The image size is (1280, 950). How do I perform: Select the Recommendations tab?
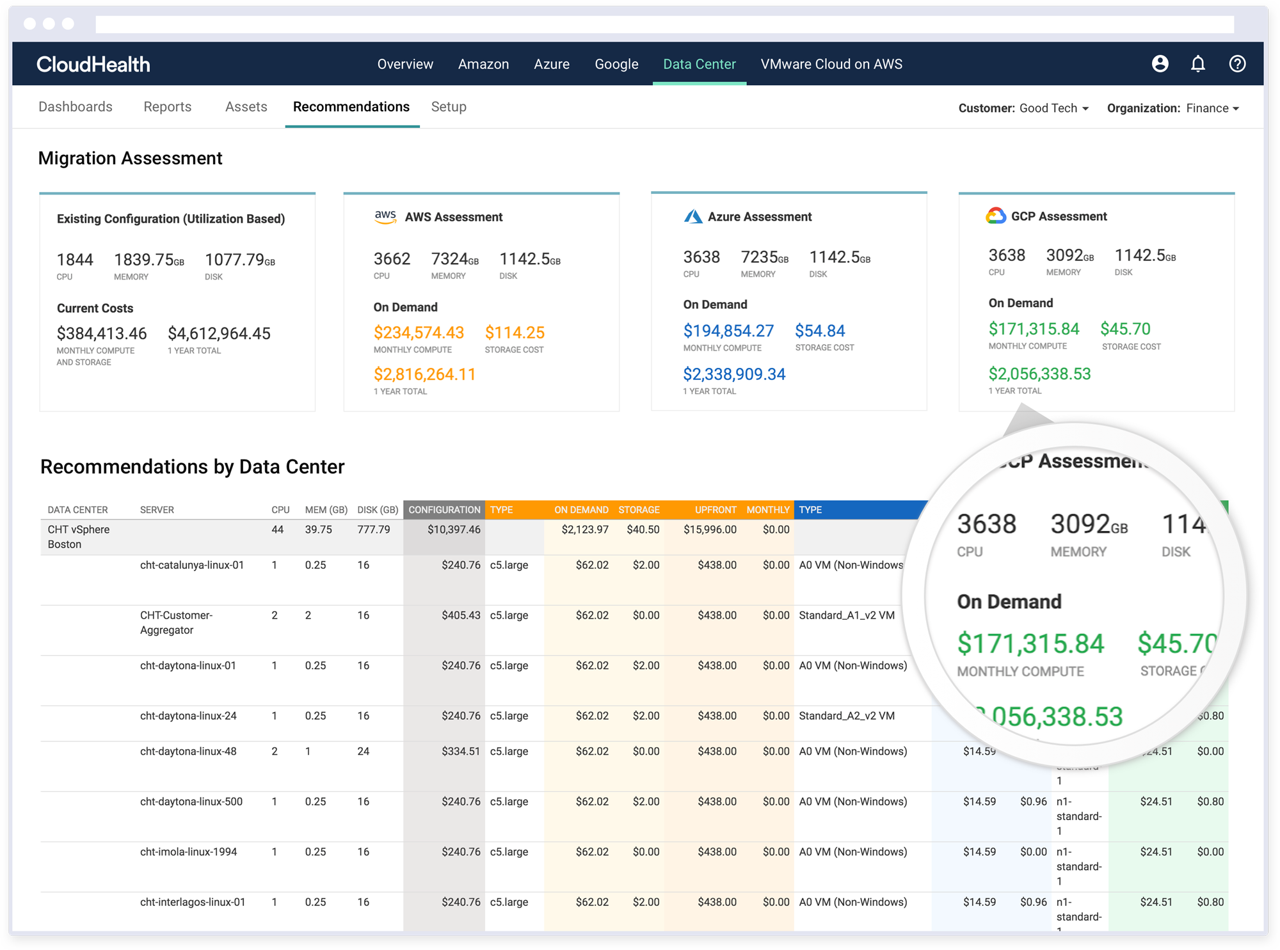click(x=351, y=107)
